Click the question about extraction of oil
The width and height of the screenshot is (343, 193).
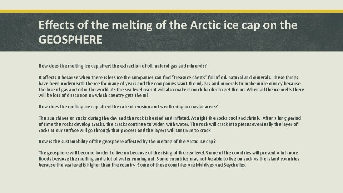[123, 66]
